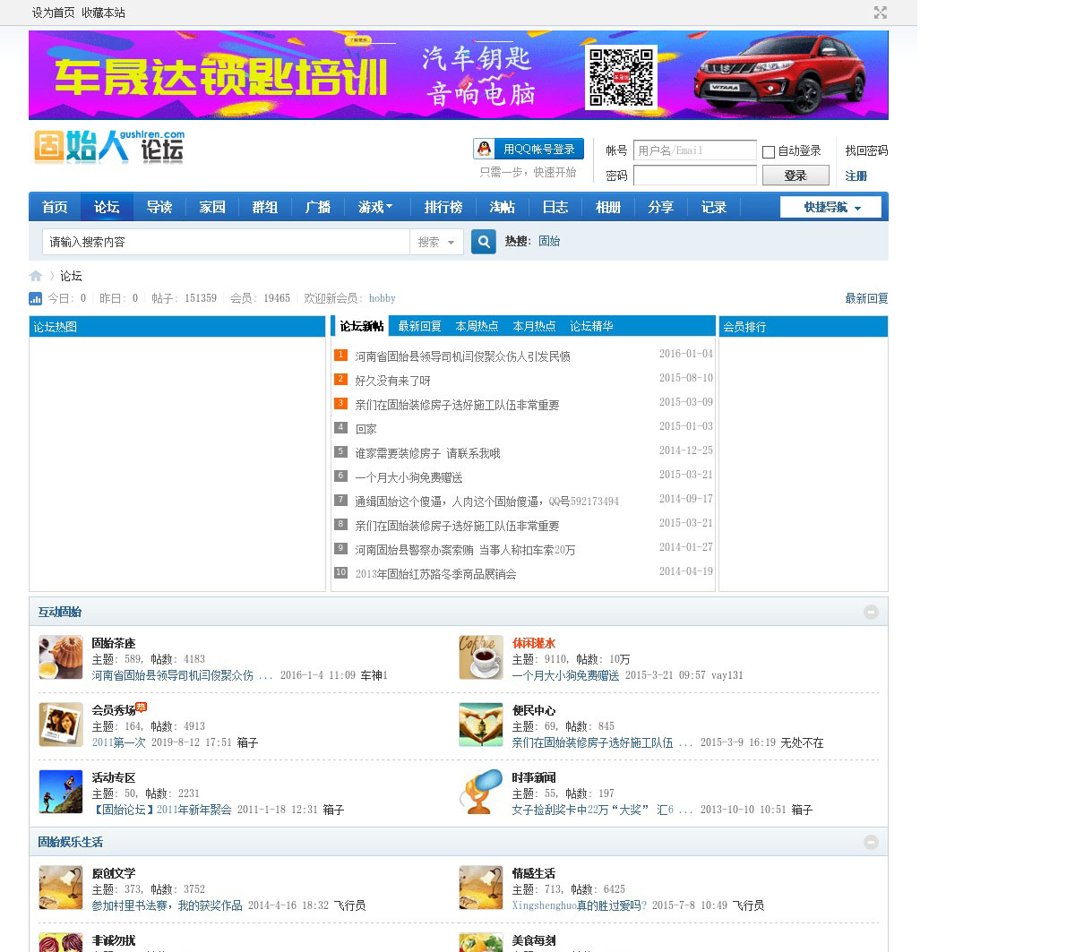The image size is (1075, 952).
Task: Open the 休闲灌水 coffee cup icon
Action: [x=481, y=657]
